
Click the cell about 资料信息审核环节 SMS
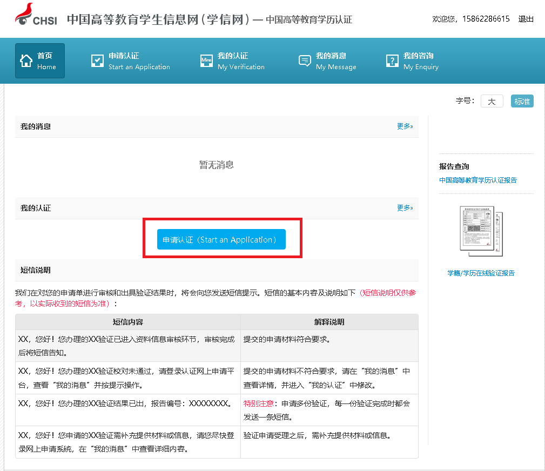click(128, 346)
